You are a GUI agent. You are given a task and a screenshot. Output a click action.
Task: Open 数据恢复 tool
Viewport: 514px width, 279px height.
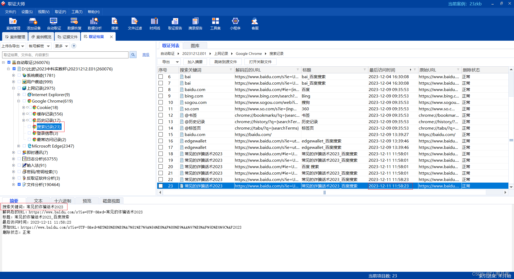click(74, 24)
